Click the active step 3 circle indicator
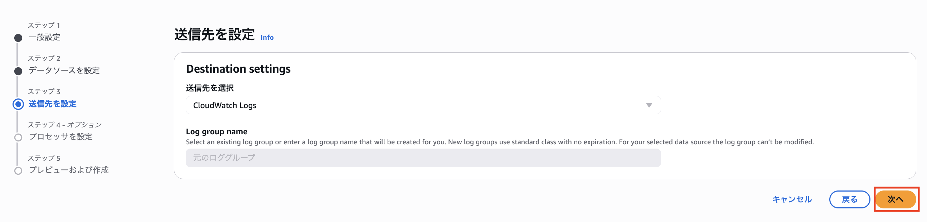Viewport: 927px width, 222px height. click(18, 104)
